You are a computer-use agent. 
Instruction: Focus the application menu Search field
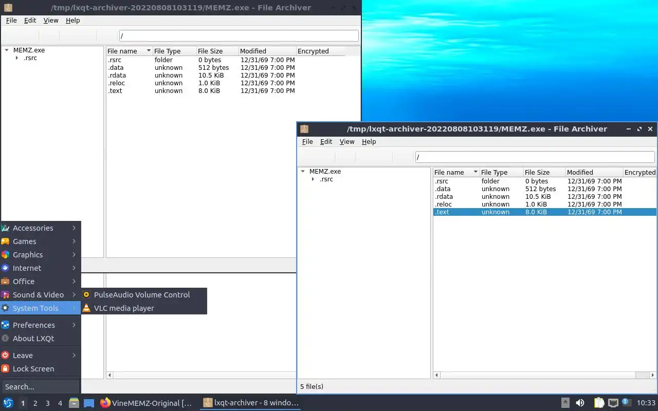pyautogui.click(x=40, y=387)
